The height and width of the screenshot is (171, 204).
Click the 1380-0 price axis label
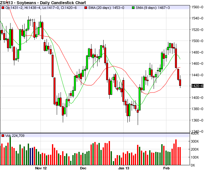[x=197, y=109]
